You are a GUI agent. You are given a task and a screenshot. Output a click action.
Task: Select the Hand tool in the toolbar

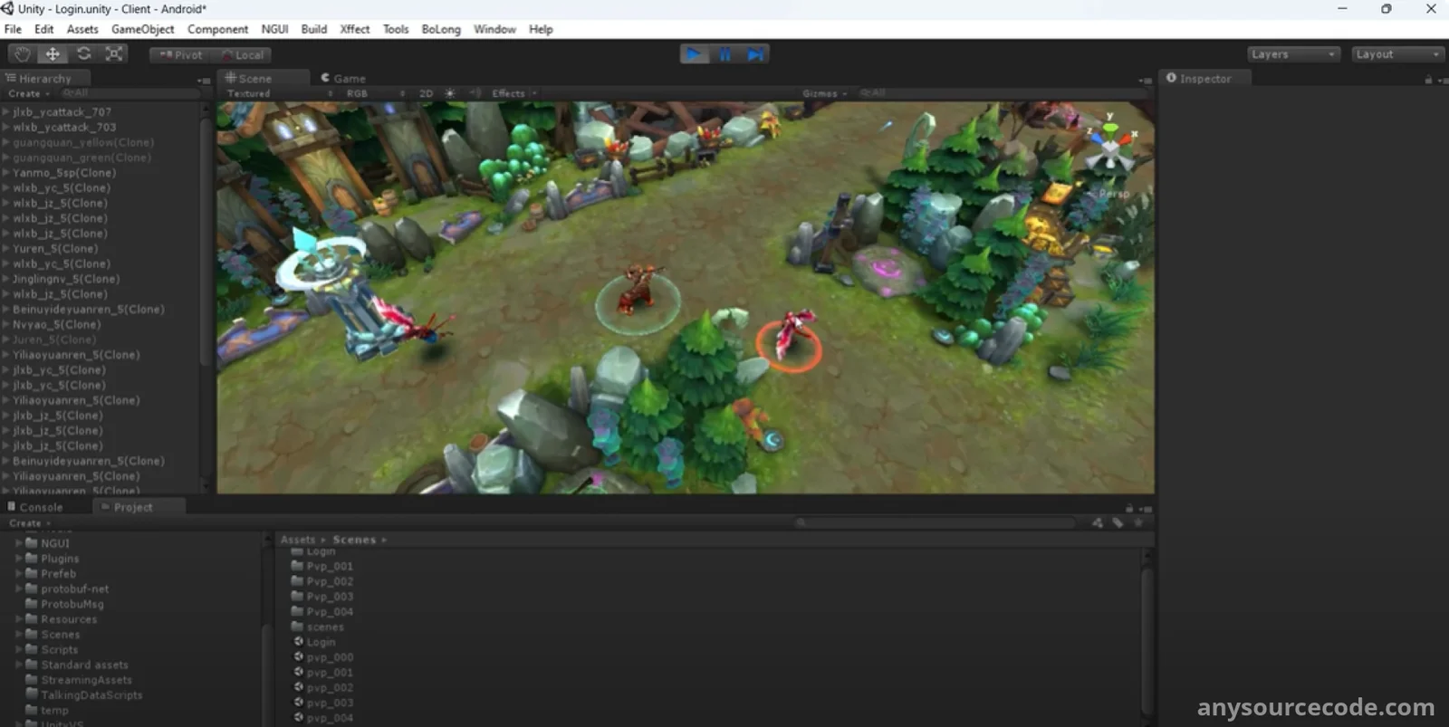click(x=22, y=54)
